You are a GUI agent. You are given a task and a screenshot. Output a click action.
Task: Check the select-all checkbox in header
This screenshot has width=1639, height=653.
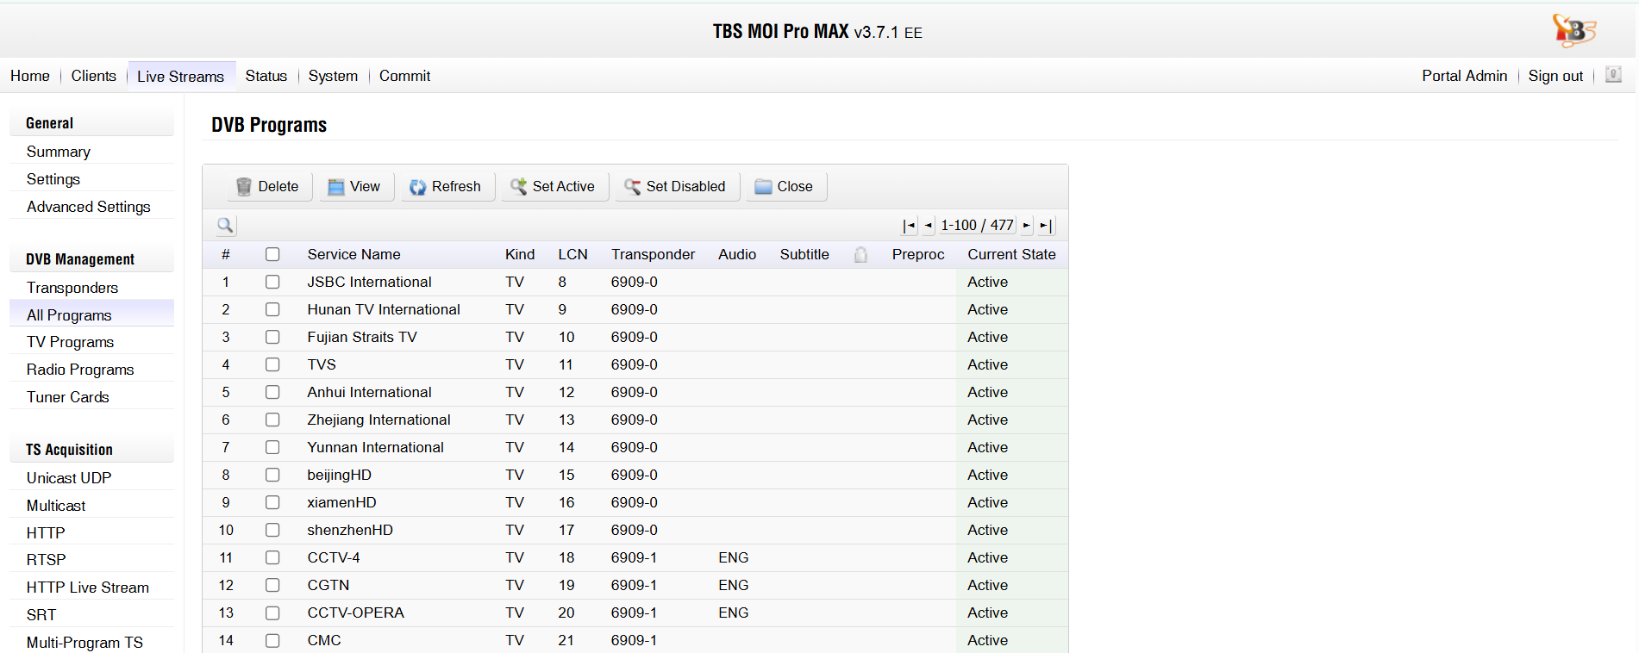(272, 254)
